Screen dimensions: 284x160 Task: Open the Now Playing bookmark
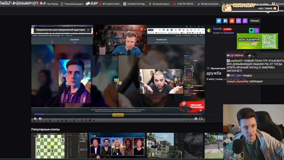point(52,4)
